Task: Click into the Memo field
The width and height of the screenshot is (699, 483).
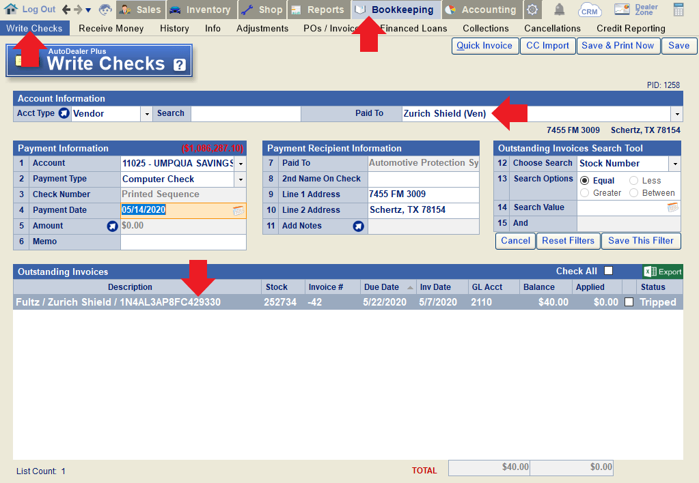Action: tap(183, 241)
